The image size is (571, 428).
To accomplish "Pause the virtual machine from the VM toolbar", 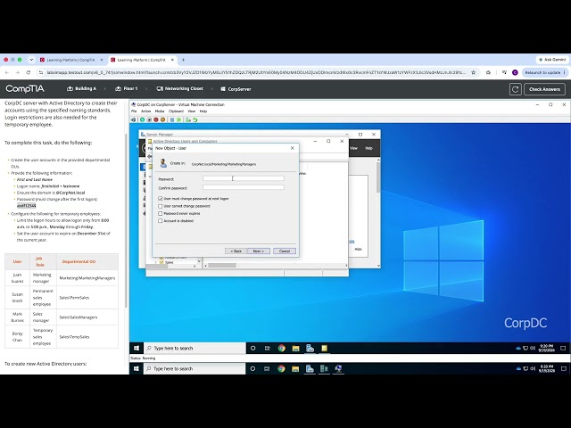I will tap(172, 119).
